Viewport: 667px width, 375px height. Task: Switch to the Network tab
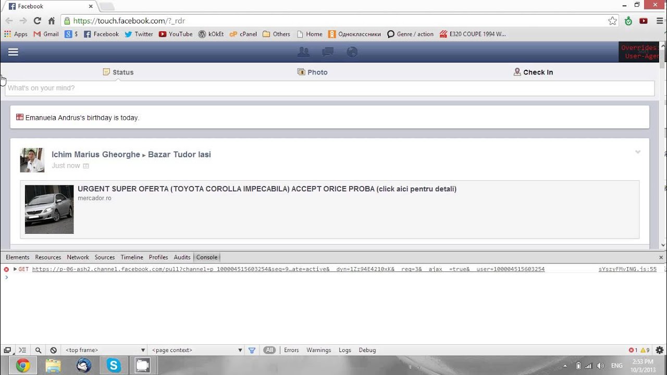pyautogui.click(x=78, y=257)
